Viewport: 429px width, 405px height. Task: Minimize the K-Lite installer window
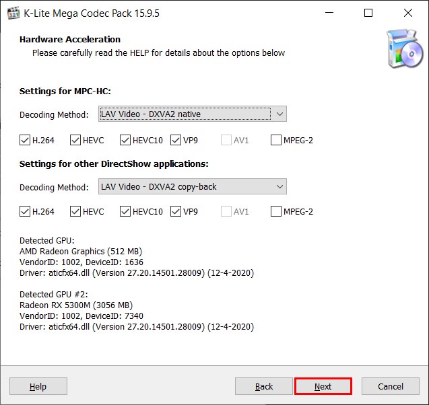pos(329,13)
